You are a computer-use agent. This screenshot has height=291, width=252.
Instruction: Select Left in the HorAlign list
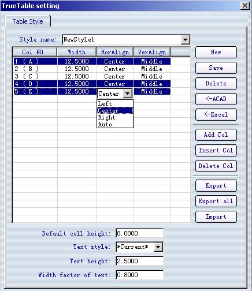[115, 103]
